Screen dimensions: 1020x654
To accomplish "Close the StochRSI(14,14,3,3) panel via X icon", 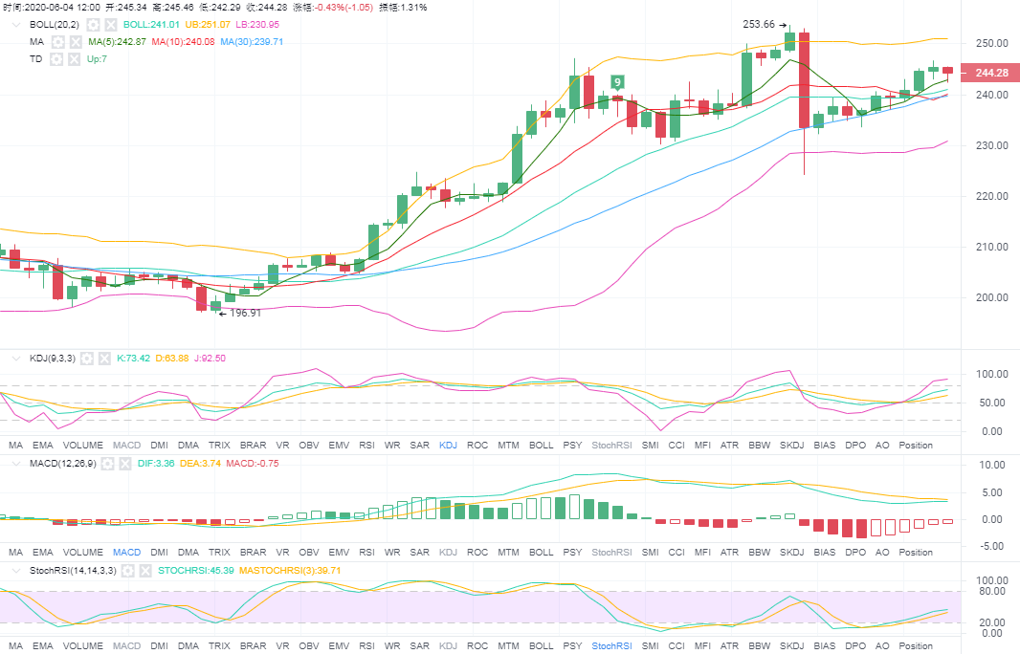I will pos(144,571).
